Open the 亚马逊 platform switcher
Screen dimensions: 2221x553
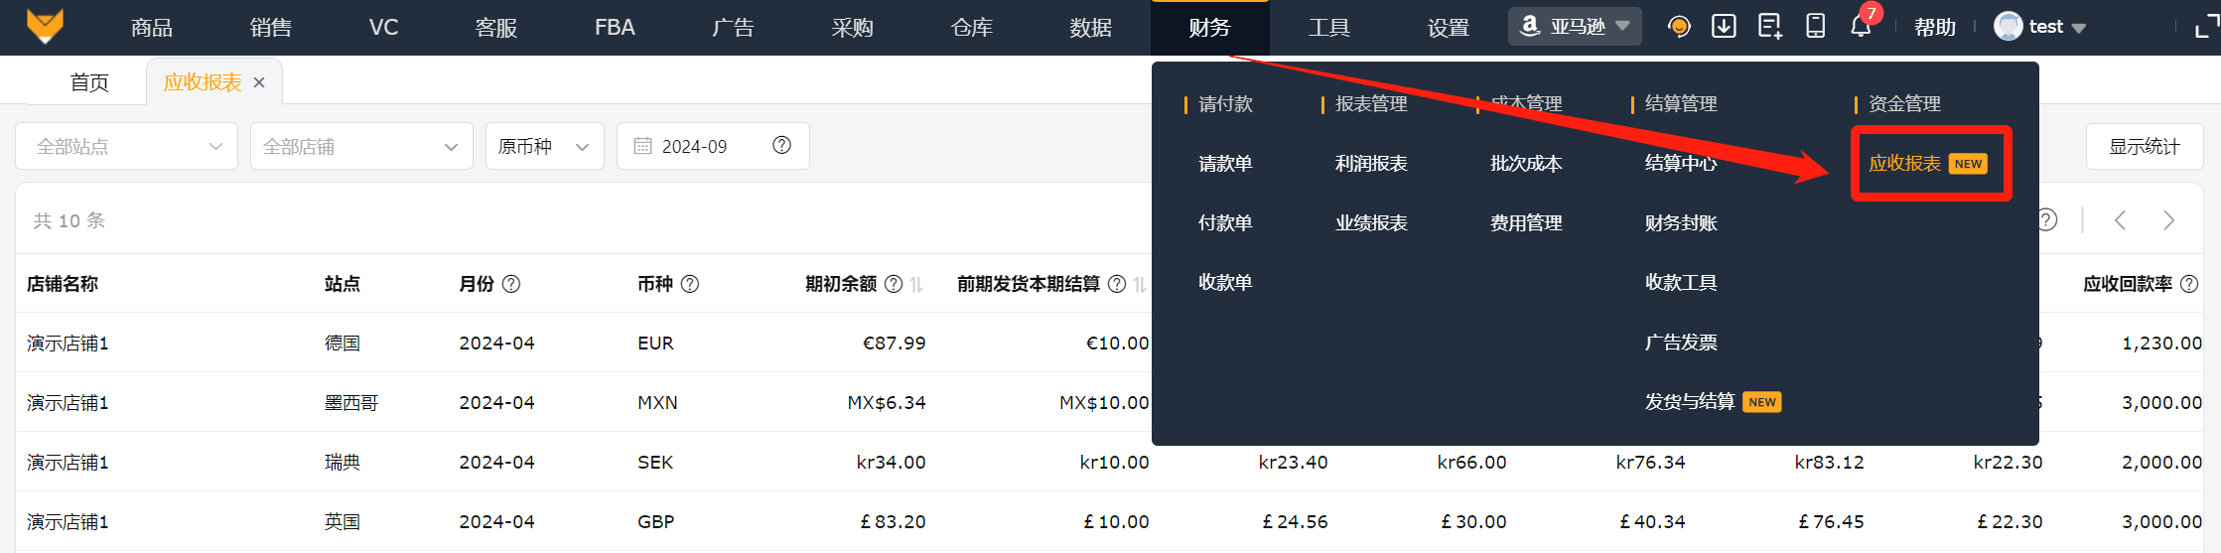point(1575,27)
